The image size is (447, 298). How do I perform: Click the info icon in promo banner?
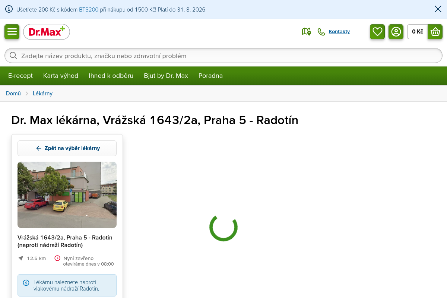(9, 9)
